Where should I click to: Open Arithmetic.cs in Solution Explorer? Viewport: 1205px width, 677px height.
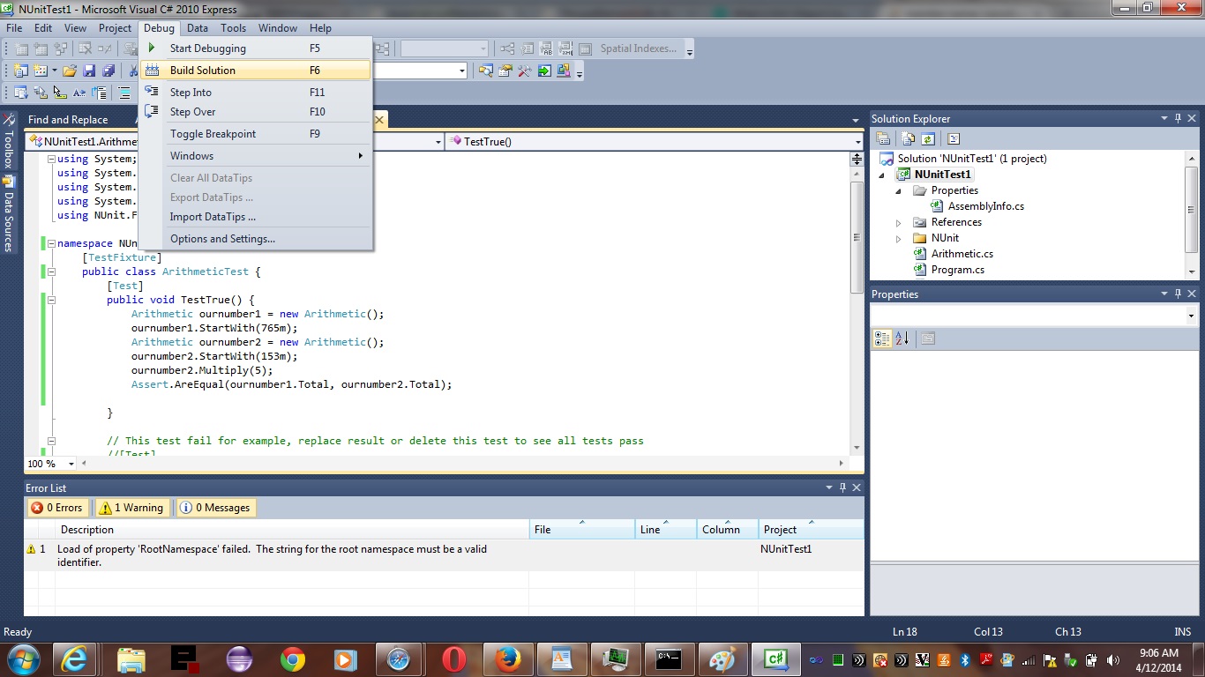962,254
